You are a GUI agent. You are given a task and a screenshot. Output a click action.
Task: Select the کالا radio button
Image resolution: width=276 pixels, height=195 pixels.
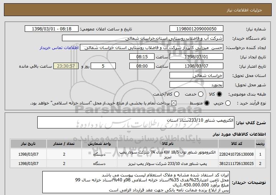click(219, 94)
